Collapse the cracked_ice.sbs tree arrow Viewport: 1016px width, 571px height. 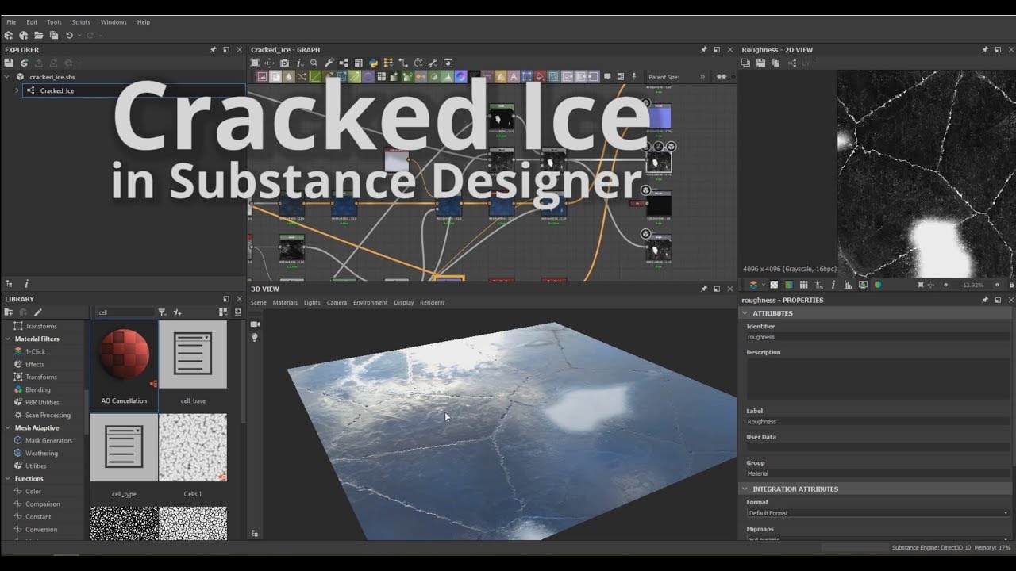click(8, 77)
